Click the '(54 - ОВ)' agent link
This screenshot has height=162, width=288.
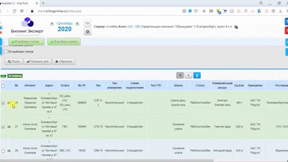tap(134, 27)
